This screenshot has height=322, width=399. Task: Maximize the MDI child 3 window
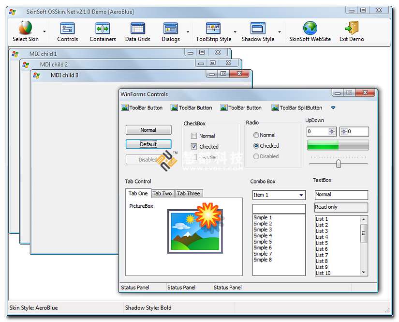[x=223, y=74]
